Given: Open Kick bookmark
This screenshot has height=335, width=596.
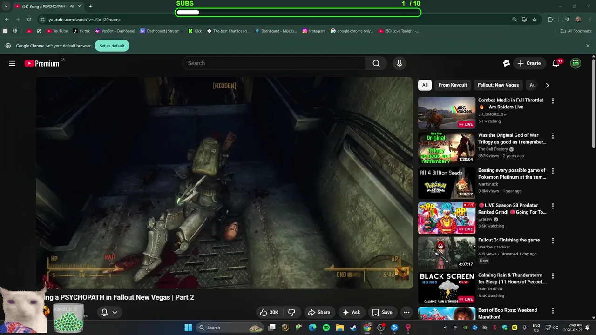Looking at the screenshot, I should (x=195, y=31).
